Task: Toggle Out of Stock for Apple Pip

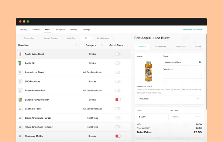Action: coord(118,63)
